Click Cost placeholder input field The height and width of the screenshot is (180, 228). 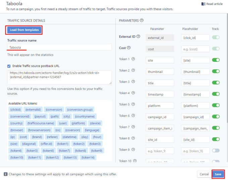tap(195, 49)
